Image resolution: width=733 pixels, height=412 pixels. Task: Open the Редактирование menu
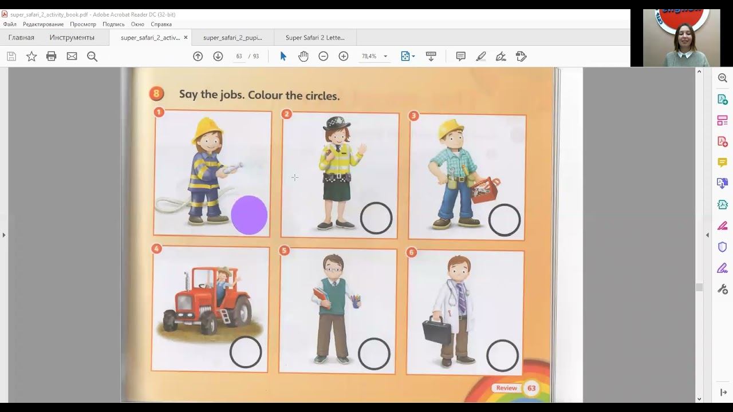[x=44, y=24]
